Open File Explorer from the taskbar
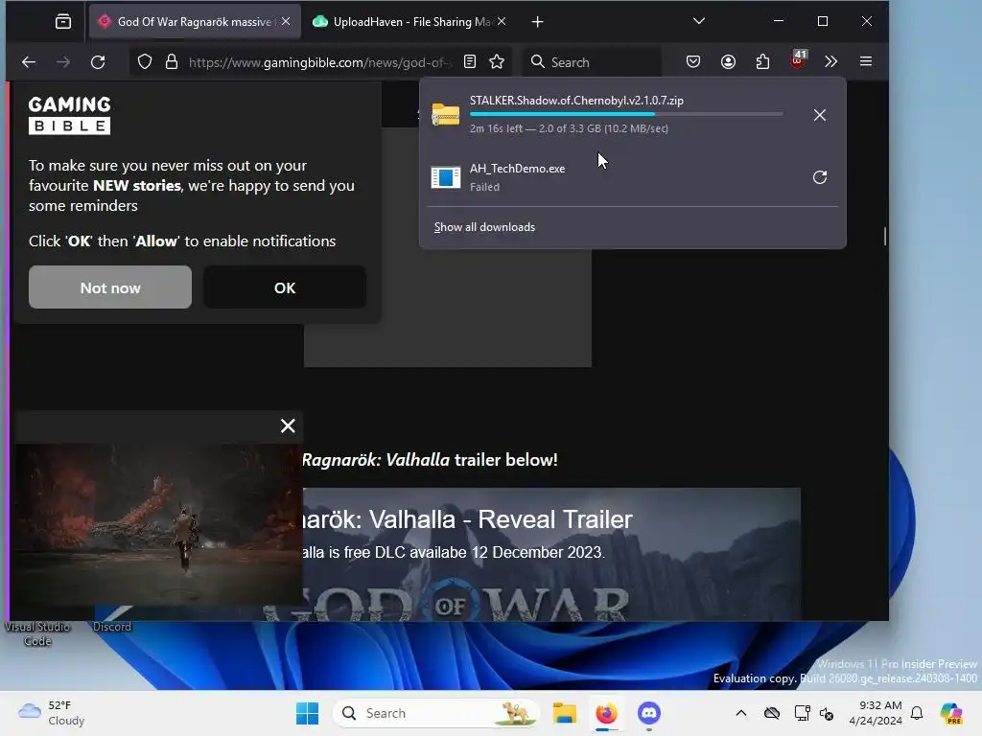Viewport: 982px width, 736px height. 564,713
